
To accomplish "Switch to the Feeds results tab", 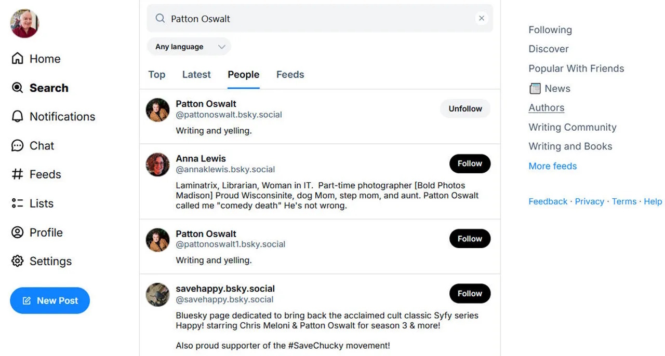I will (290, 75).
